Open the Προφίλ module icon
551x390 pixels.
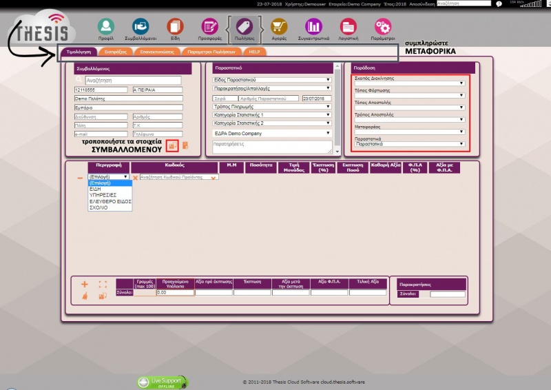105,28
